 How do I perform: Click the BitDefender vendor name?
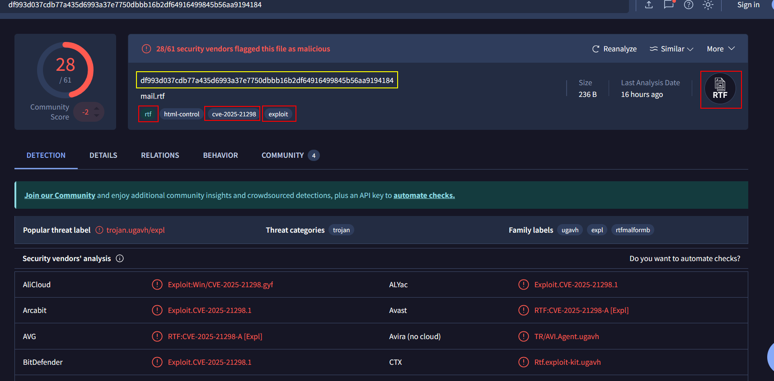43,362
